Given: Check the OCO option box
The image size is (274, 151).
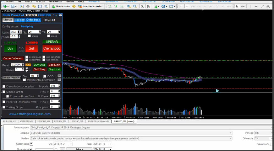Looking at the screenshot, I should (x=45, y=76).
